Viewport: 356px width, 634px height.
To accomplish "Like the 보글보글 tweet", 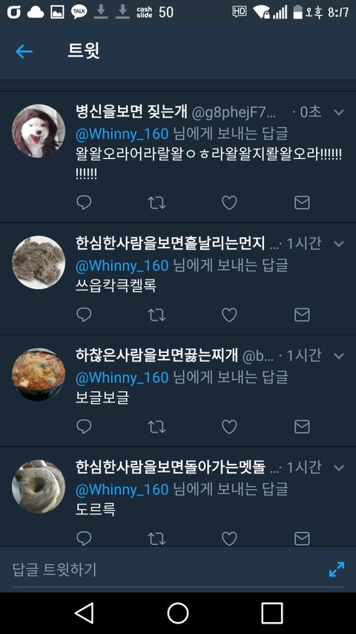I will 229,427.
